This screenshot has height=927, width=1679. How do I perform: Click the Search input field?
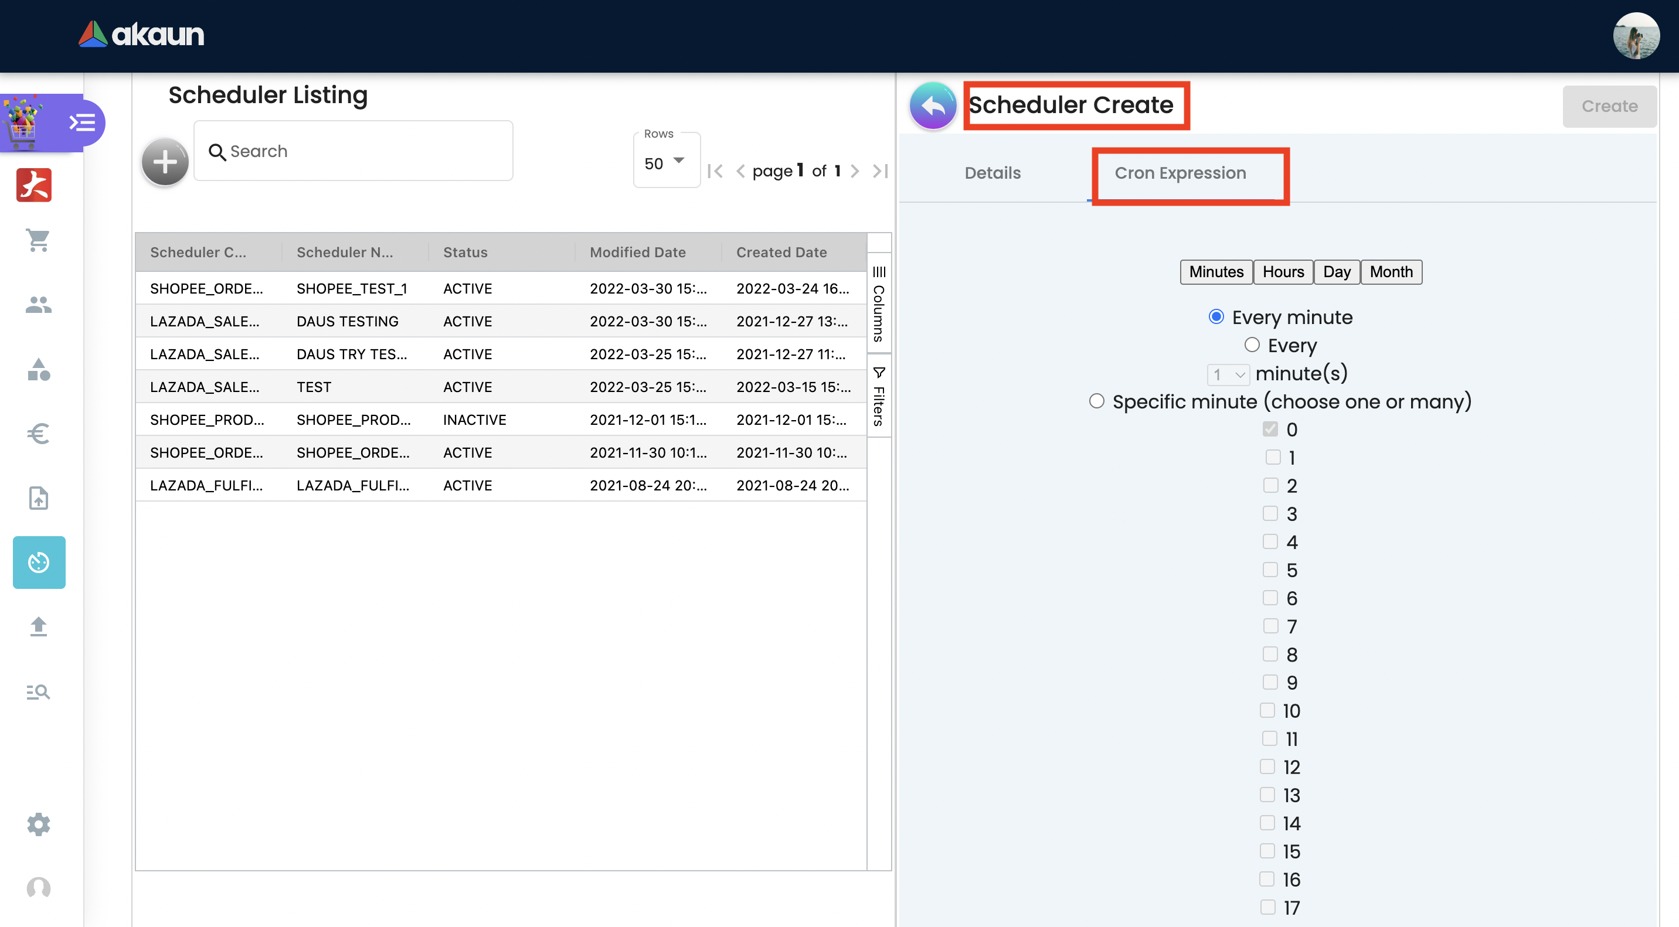[365, 151]
